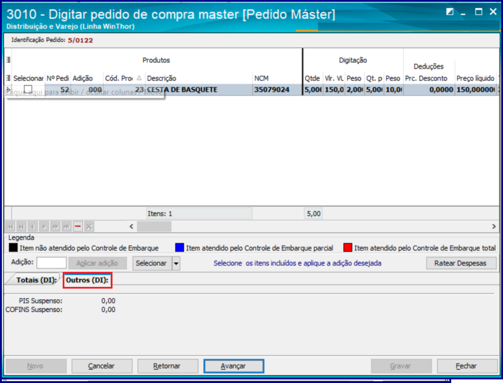The image size is (503, 383).
Task: Open grid column chooser icon at top
Action: tap(8, 60)
